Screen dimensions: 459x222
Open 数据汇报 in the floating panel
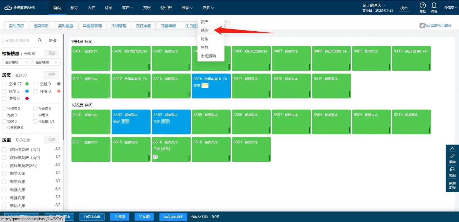point(452,185)
